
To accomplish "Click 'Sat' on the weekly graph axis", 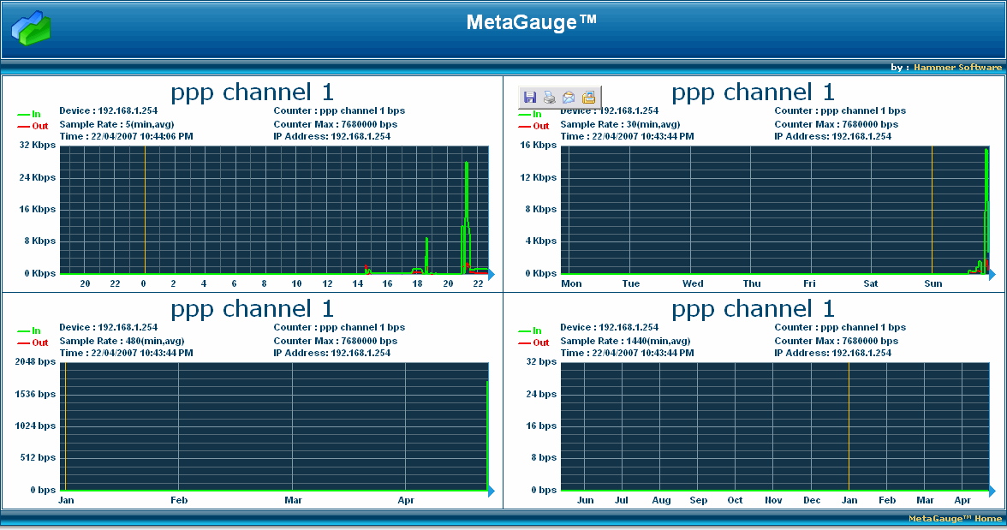I will pos(870,283).
